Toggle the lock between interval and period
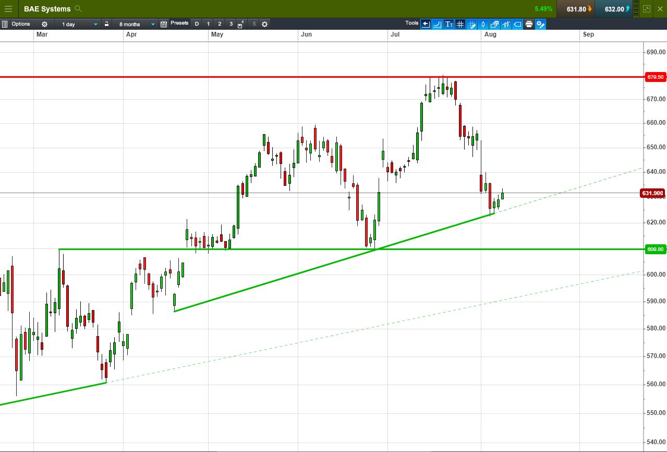This screenshot has height=452, width=667. pyautogui.click(x=106, y=24)
